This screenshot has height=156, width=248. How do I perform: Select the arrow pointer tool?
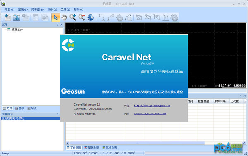(55, 17)
